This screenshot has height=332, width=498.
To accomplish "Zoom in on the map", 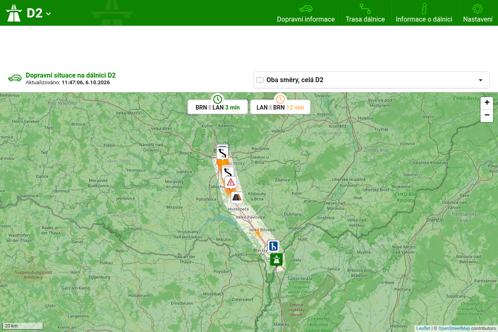I will pos(487,103).
